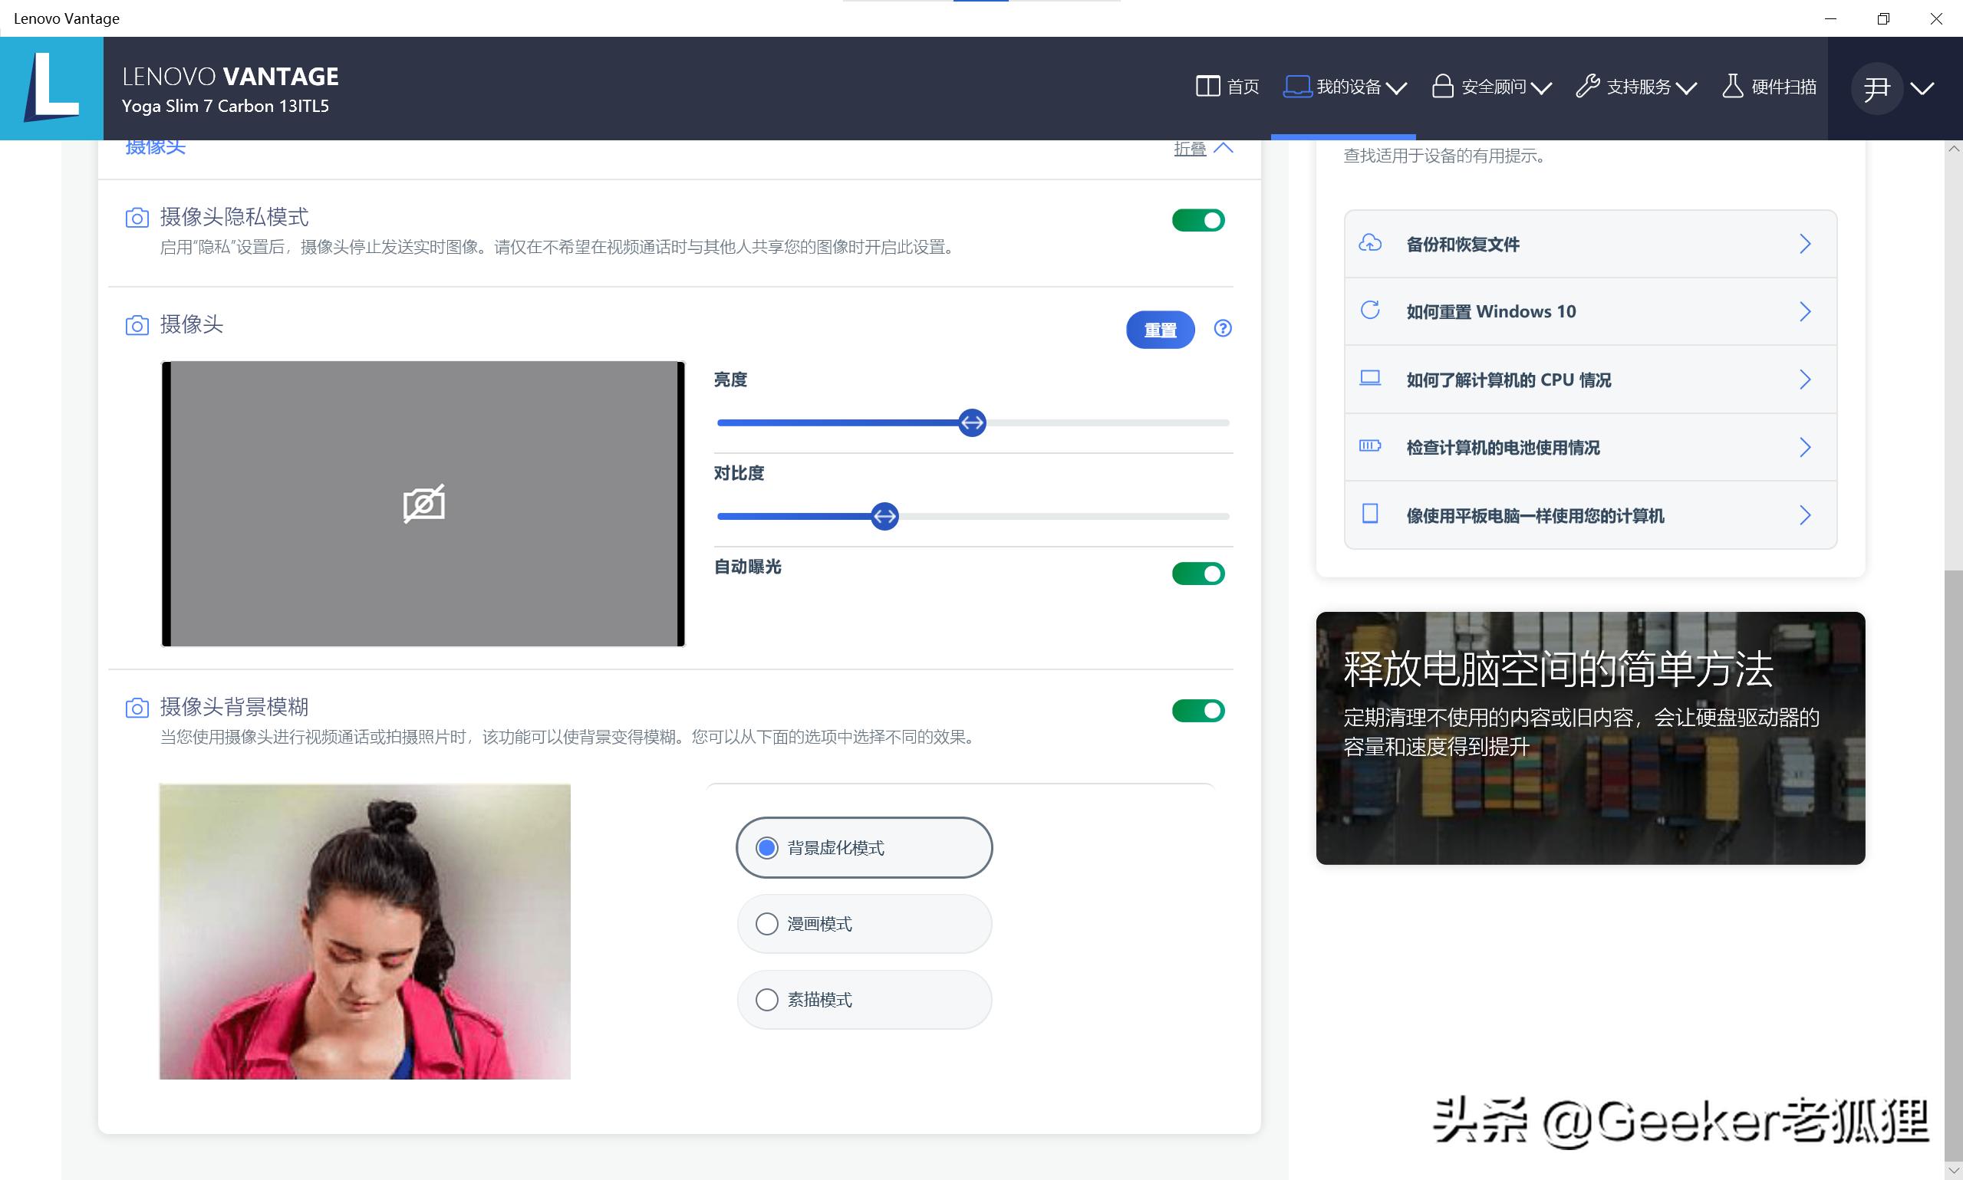Click the refresh icon beside 如何重置 Windows 10

point(1371,310)
